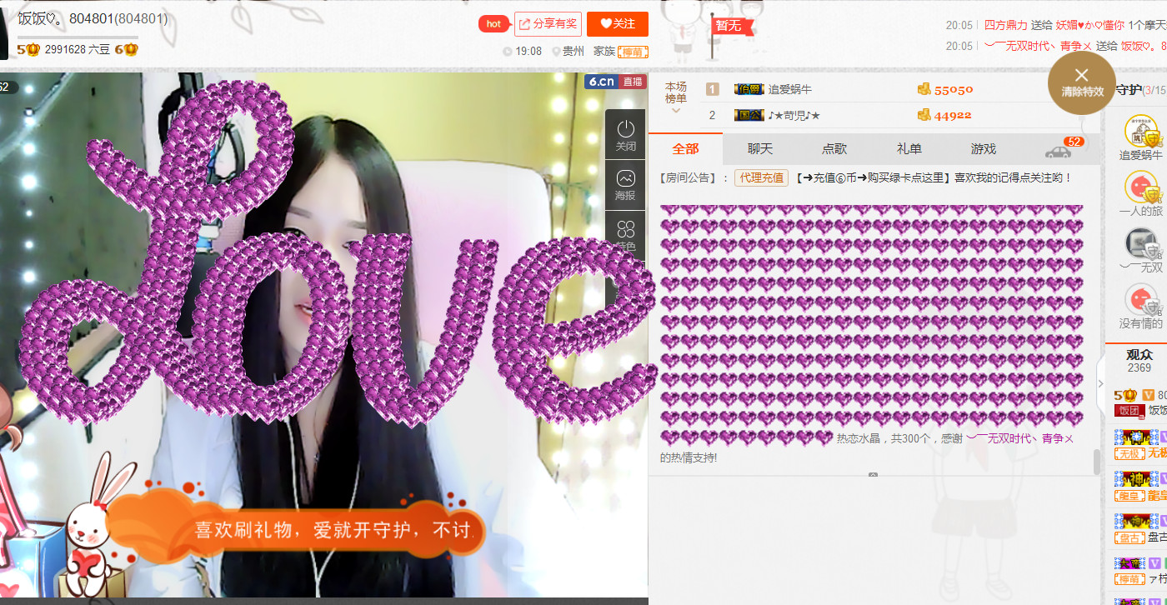Click the 盘古 audience member row
The image size is (1167, 605).
tap(1140, 528)
